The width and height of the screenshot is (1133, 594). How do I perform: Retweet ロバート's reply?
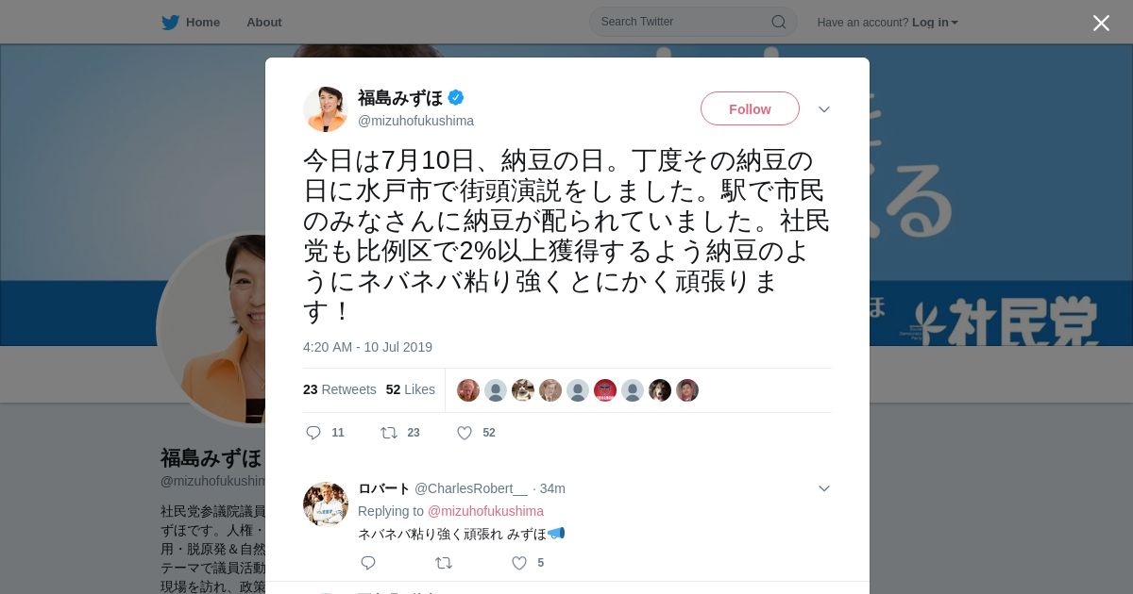443,563
